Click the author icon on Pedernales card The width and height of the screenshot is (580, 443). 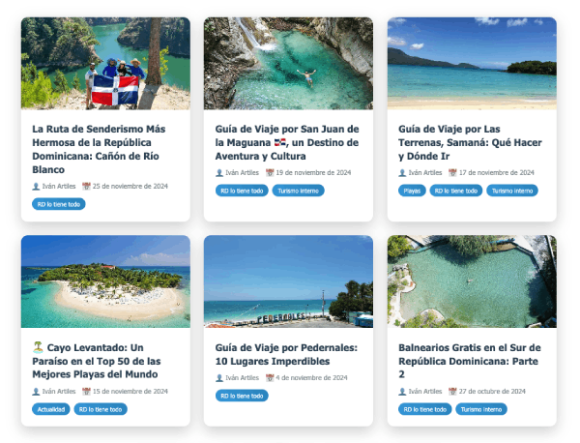219,378
